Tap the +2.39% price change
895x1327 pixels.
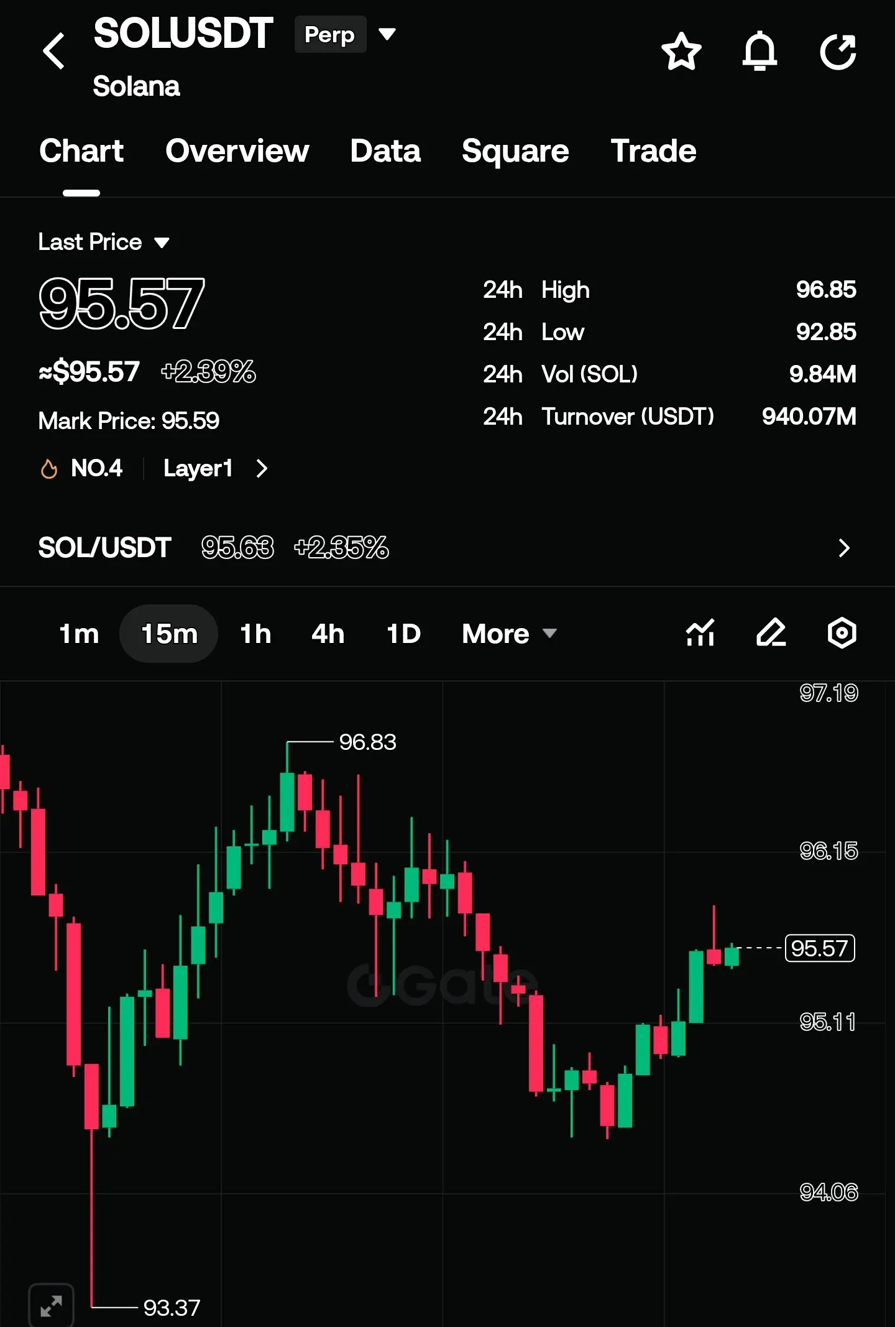[x=208, y=372]
